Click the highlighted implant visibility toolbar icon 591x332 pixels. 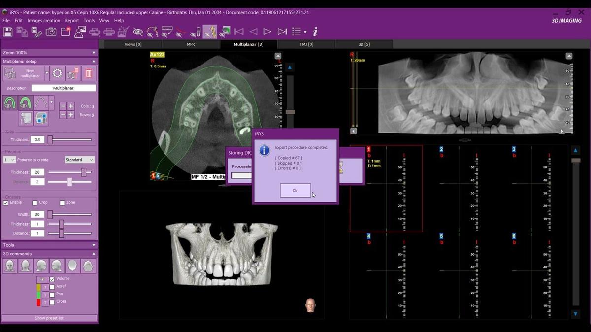coord(210,32)
